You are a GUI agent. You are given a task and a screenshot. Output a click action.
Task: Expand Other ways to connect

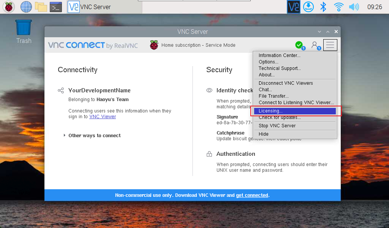(x=92, y=135)
